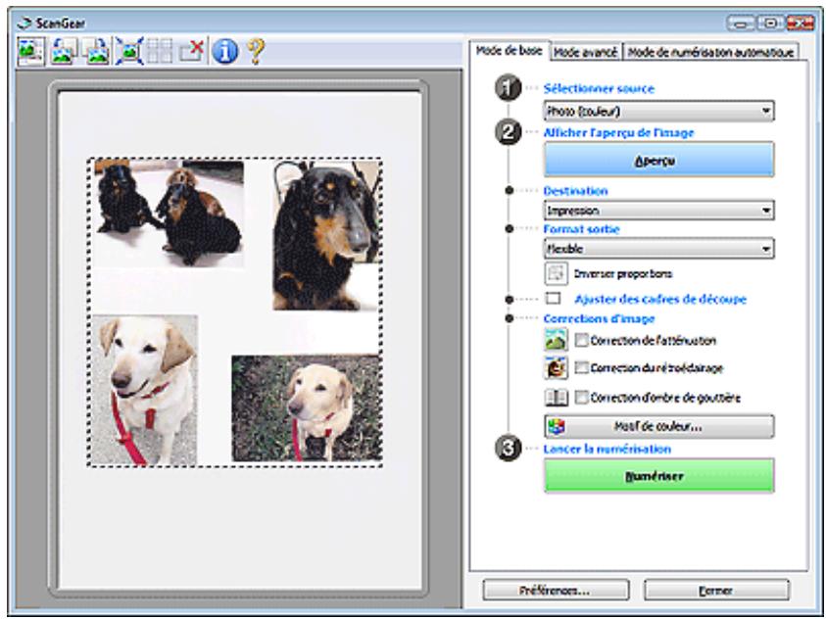This screenshot has width=826, height=619.
Task: Click the Inverser proportions icon button
Action: click(x=556, y=273)
